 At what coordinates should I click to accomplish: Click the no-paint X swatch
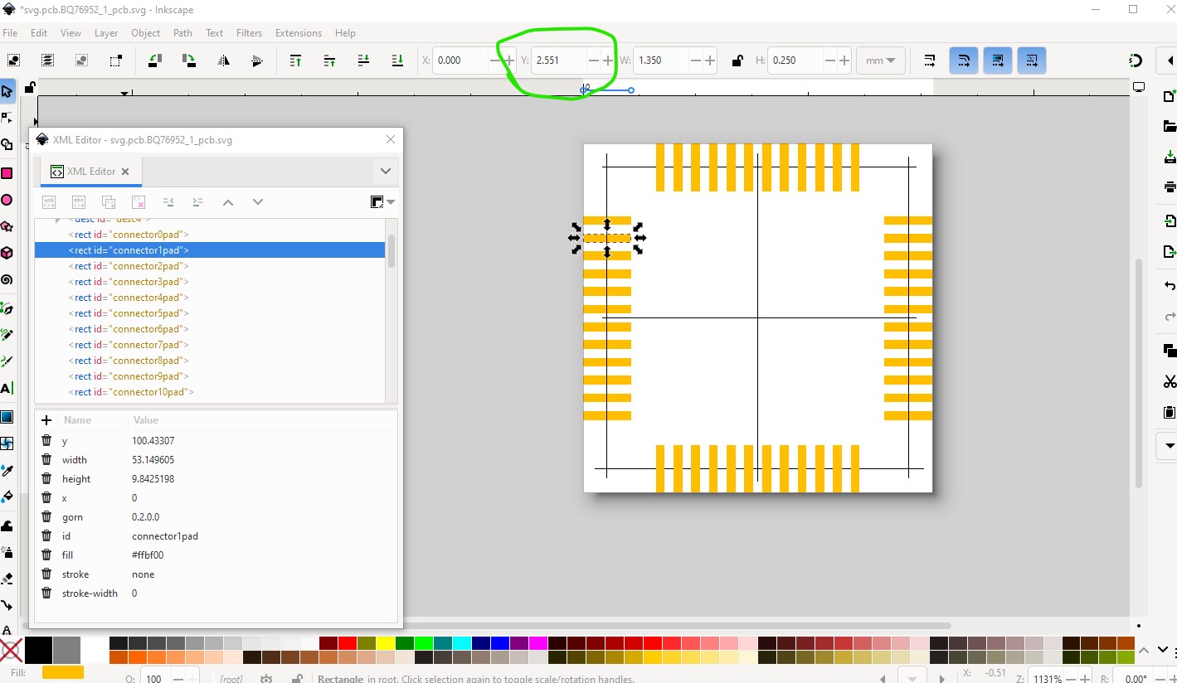(x=11, y=651)
